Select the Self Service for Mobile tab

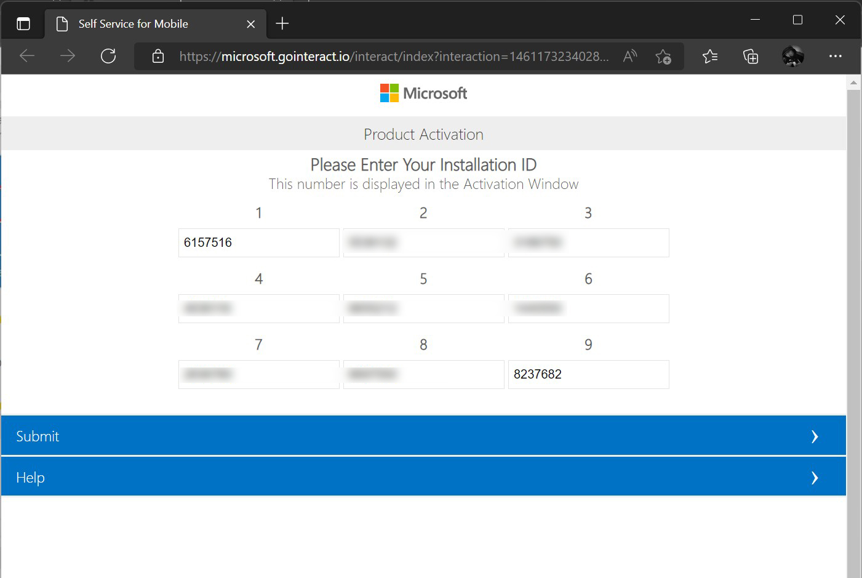(x=156, y=24)
